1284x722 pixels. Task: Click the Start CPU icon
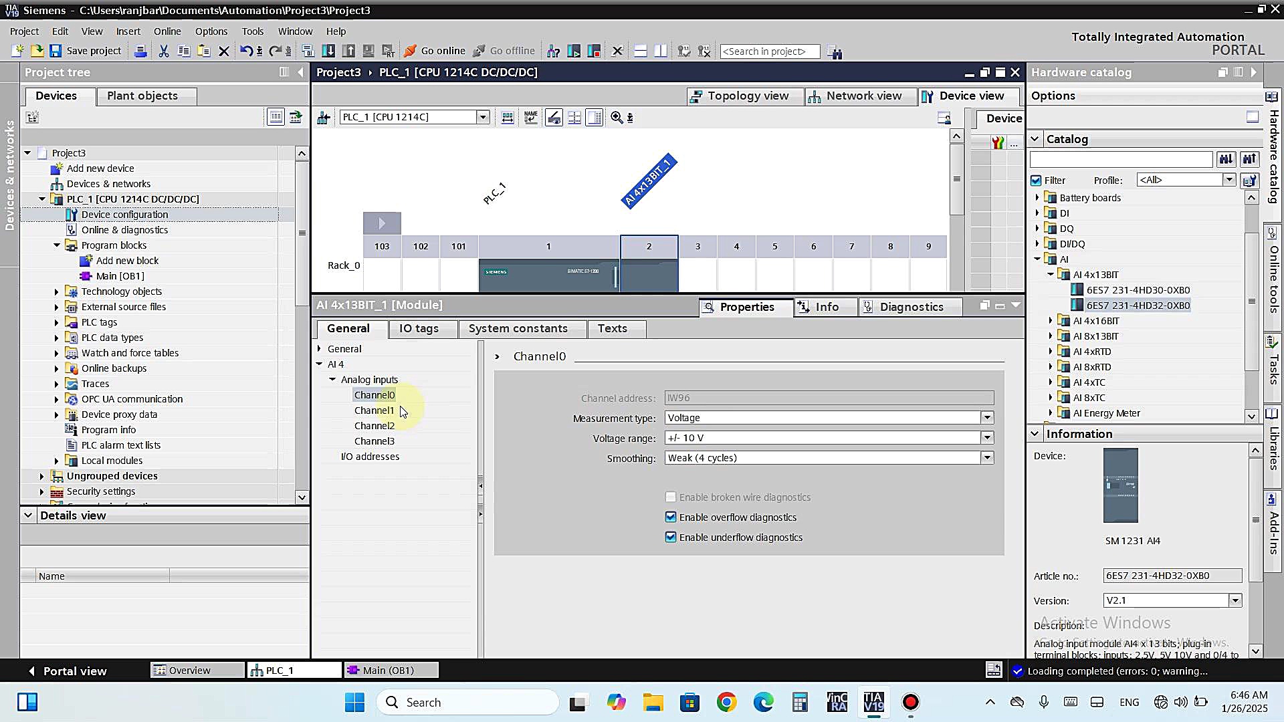(x=574, y=51)
